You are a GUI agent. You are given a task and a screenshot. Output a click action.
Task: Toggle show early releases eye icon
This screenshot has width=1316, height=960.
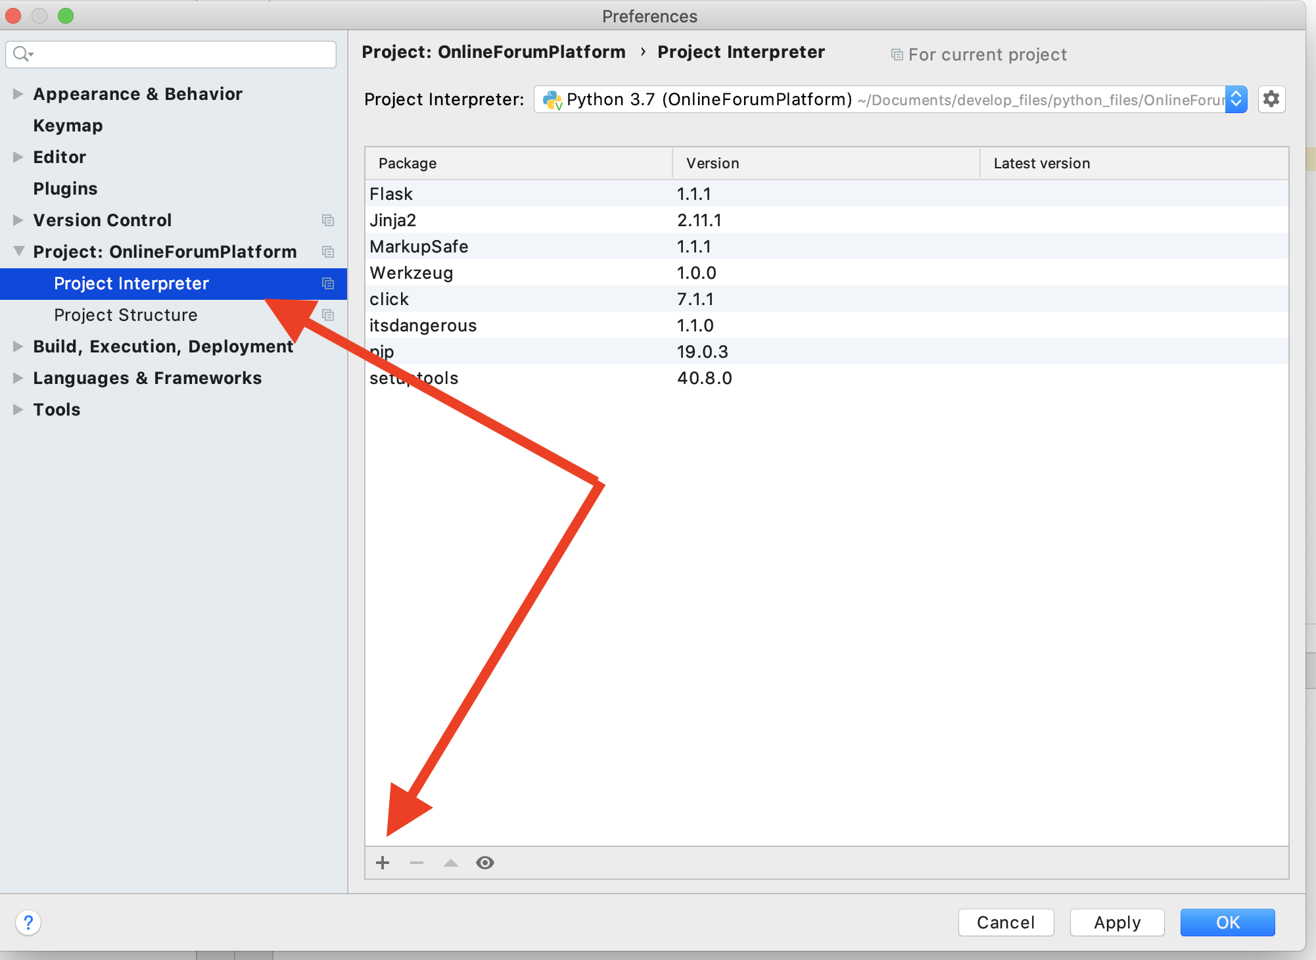(485, 863)
